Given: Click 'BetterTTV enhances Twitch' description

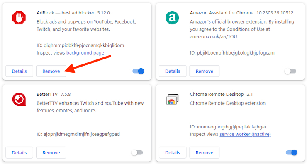Looking at the screenshot, I should pyautogui.click(x=90, y=107).
